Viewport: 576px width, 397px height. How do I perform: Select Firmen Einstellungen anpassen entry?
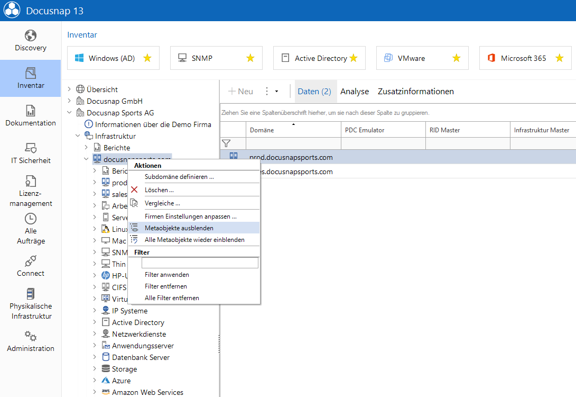pos(194,216)
